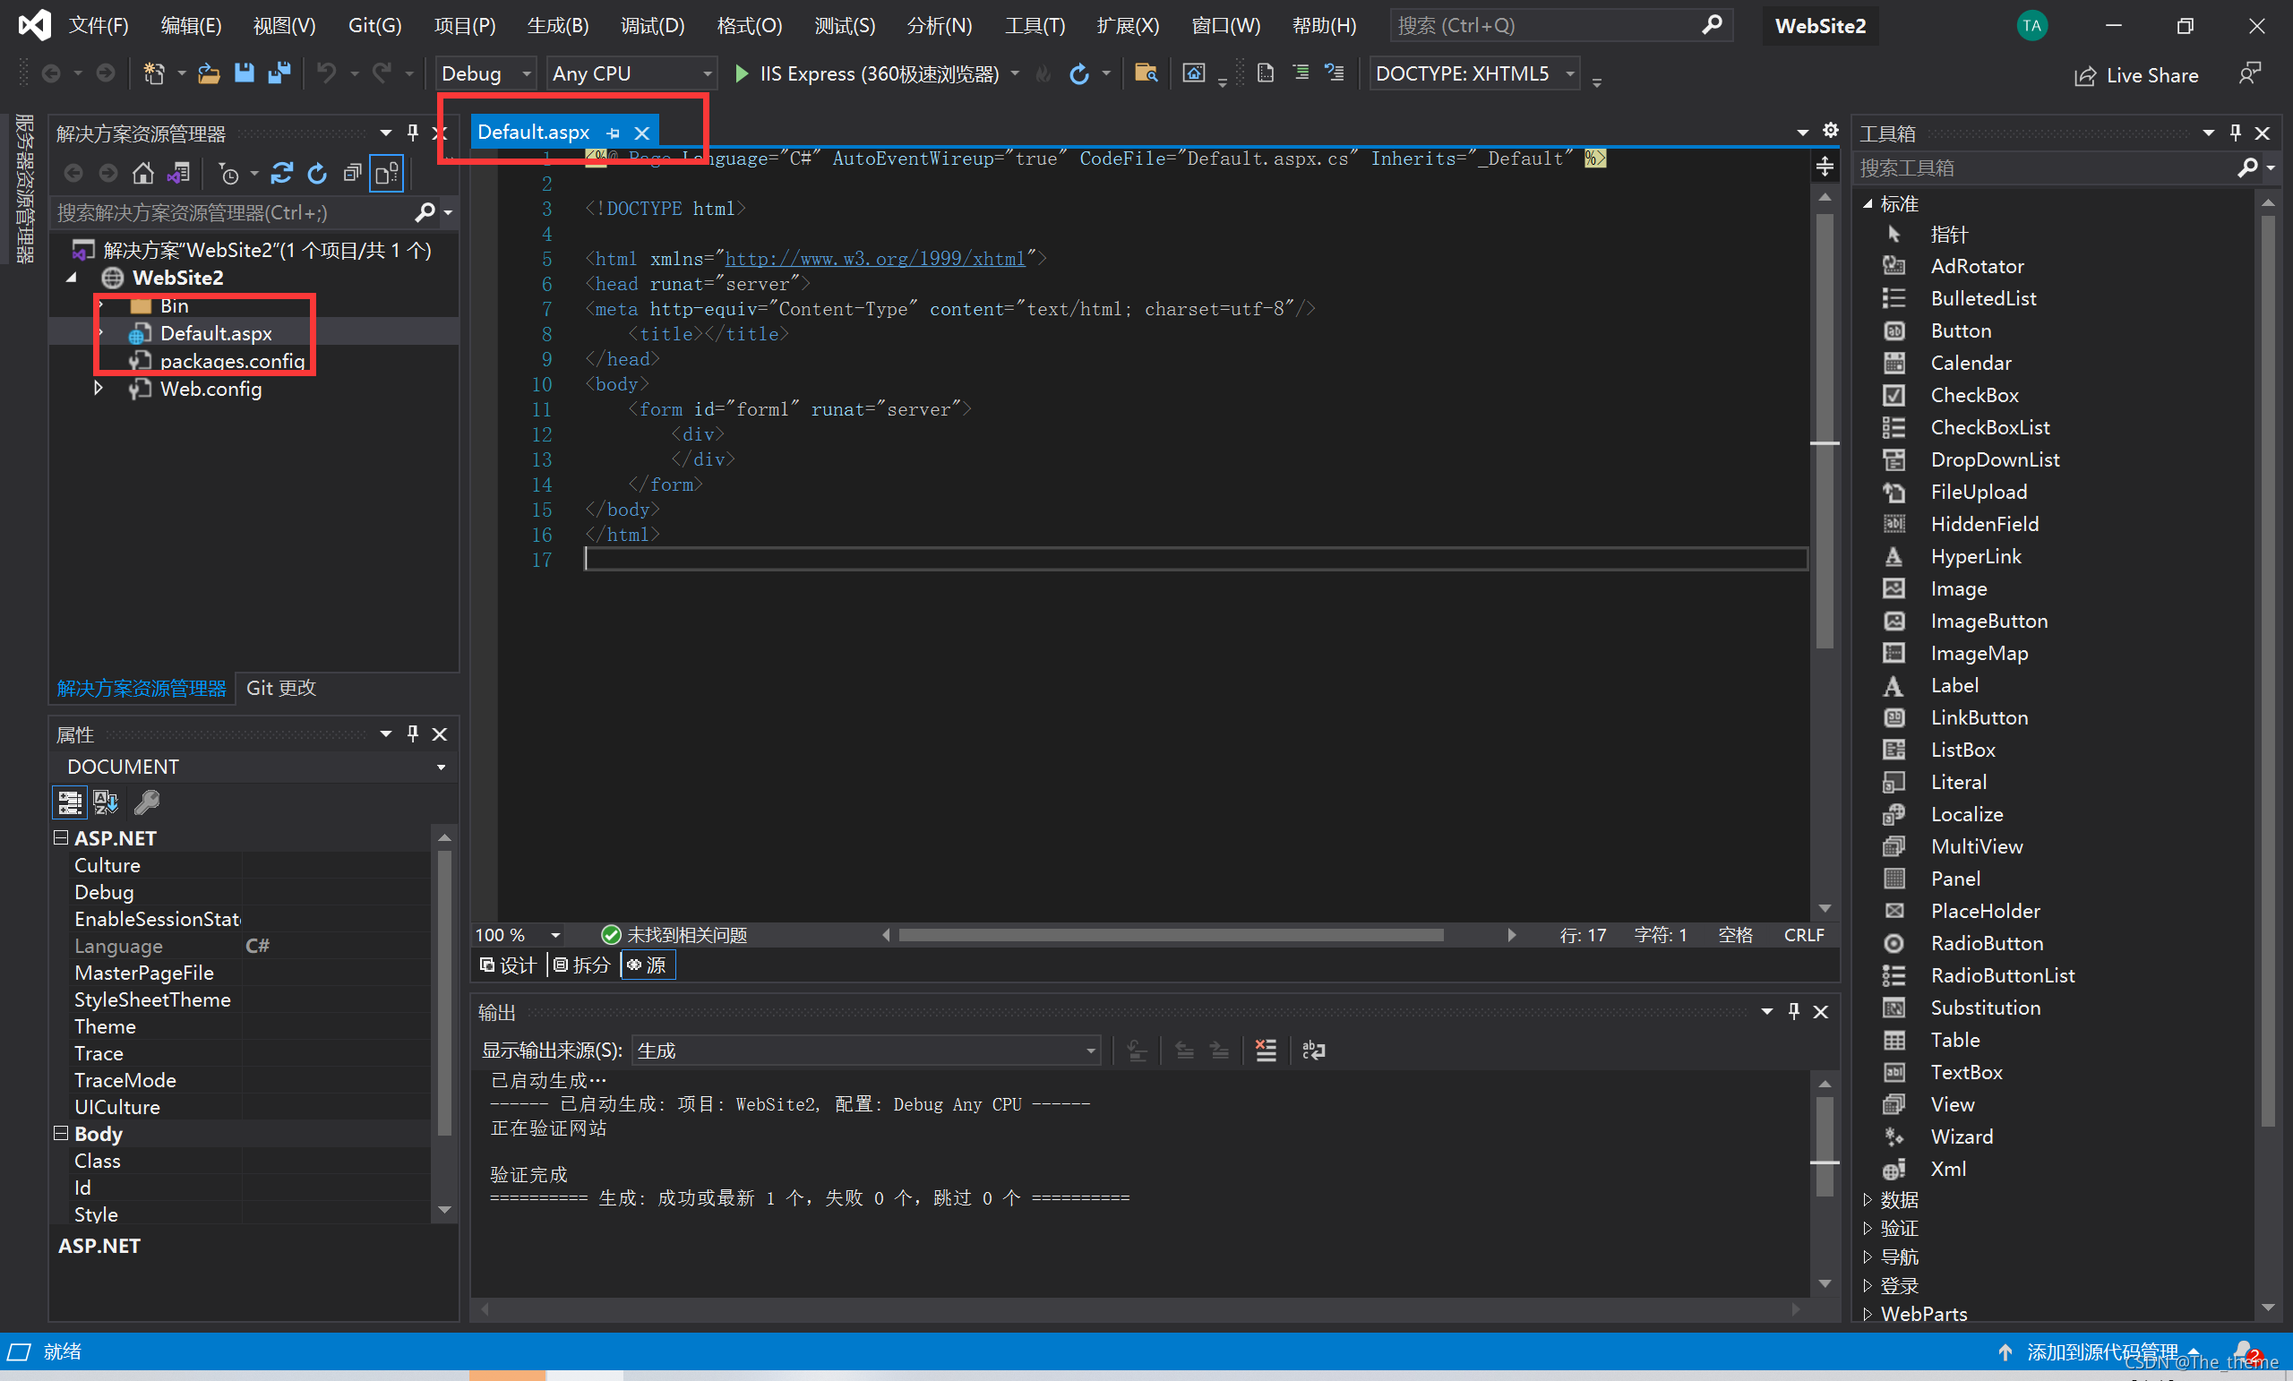This screenshot has width=2293, height=1381.
Task: Expand the WebParts toolbox group
Action: click(1868, 1314)
